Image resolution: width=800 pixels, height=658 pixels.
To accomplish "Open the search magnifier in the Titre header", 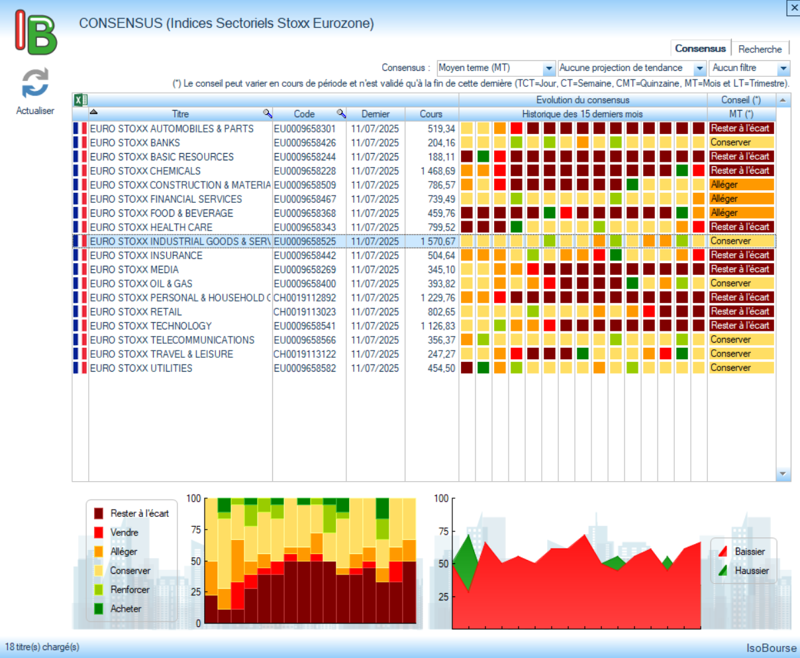I will pos(268,113).
